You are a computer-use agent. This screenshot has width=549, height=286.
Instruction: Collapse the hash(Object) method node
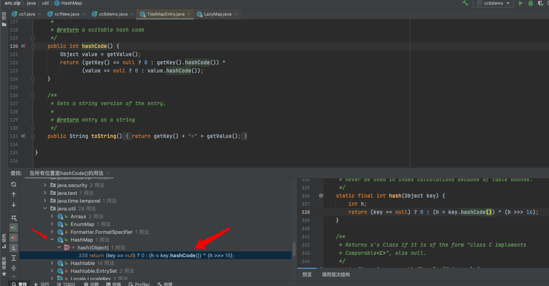(59, 247)
